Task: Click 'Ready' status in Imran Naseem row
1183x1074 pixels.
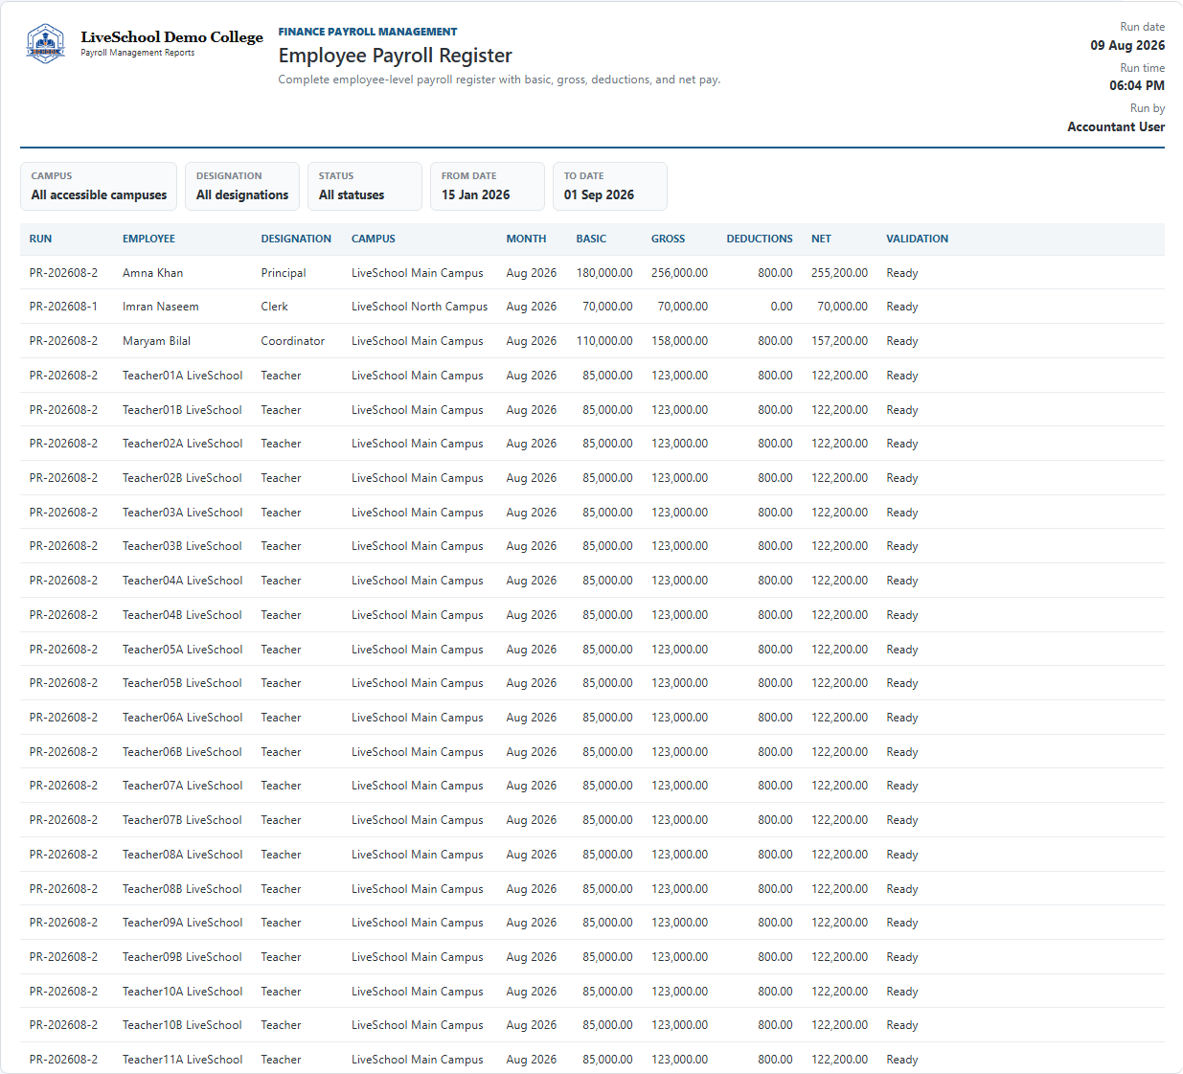Action: pos(901,307)
